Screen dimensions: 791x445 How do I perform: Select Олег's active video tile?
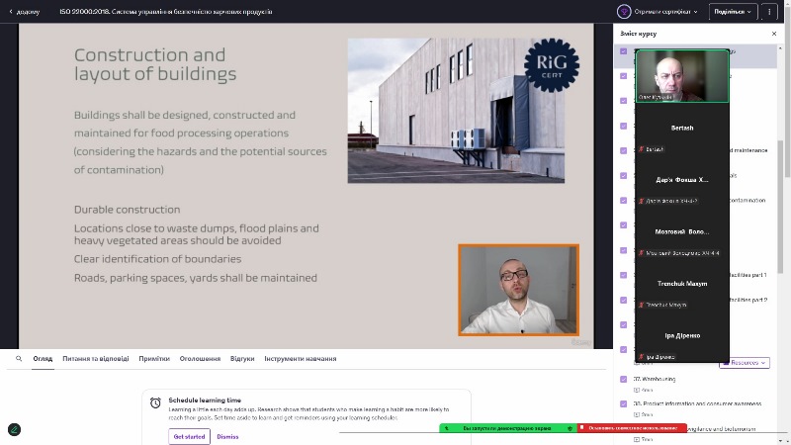[x=682, y=76]
